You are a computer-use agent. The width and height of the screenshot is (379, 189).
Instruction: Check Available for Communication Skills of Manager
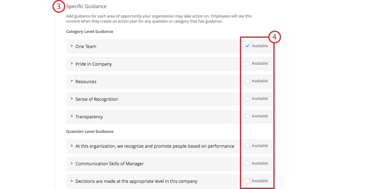(247, 163)
